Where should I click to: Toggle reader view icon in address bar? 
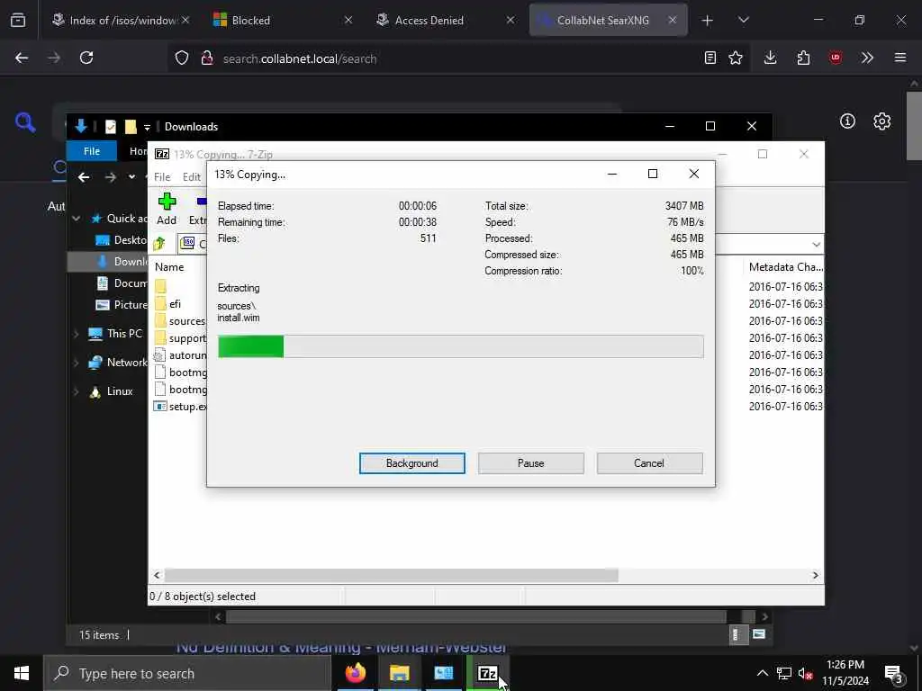point(710,58)
